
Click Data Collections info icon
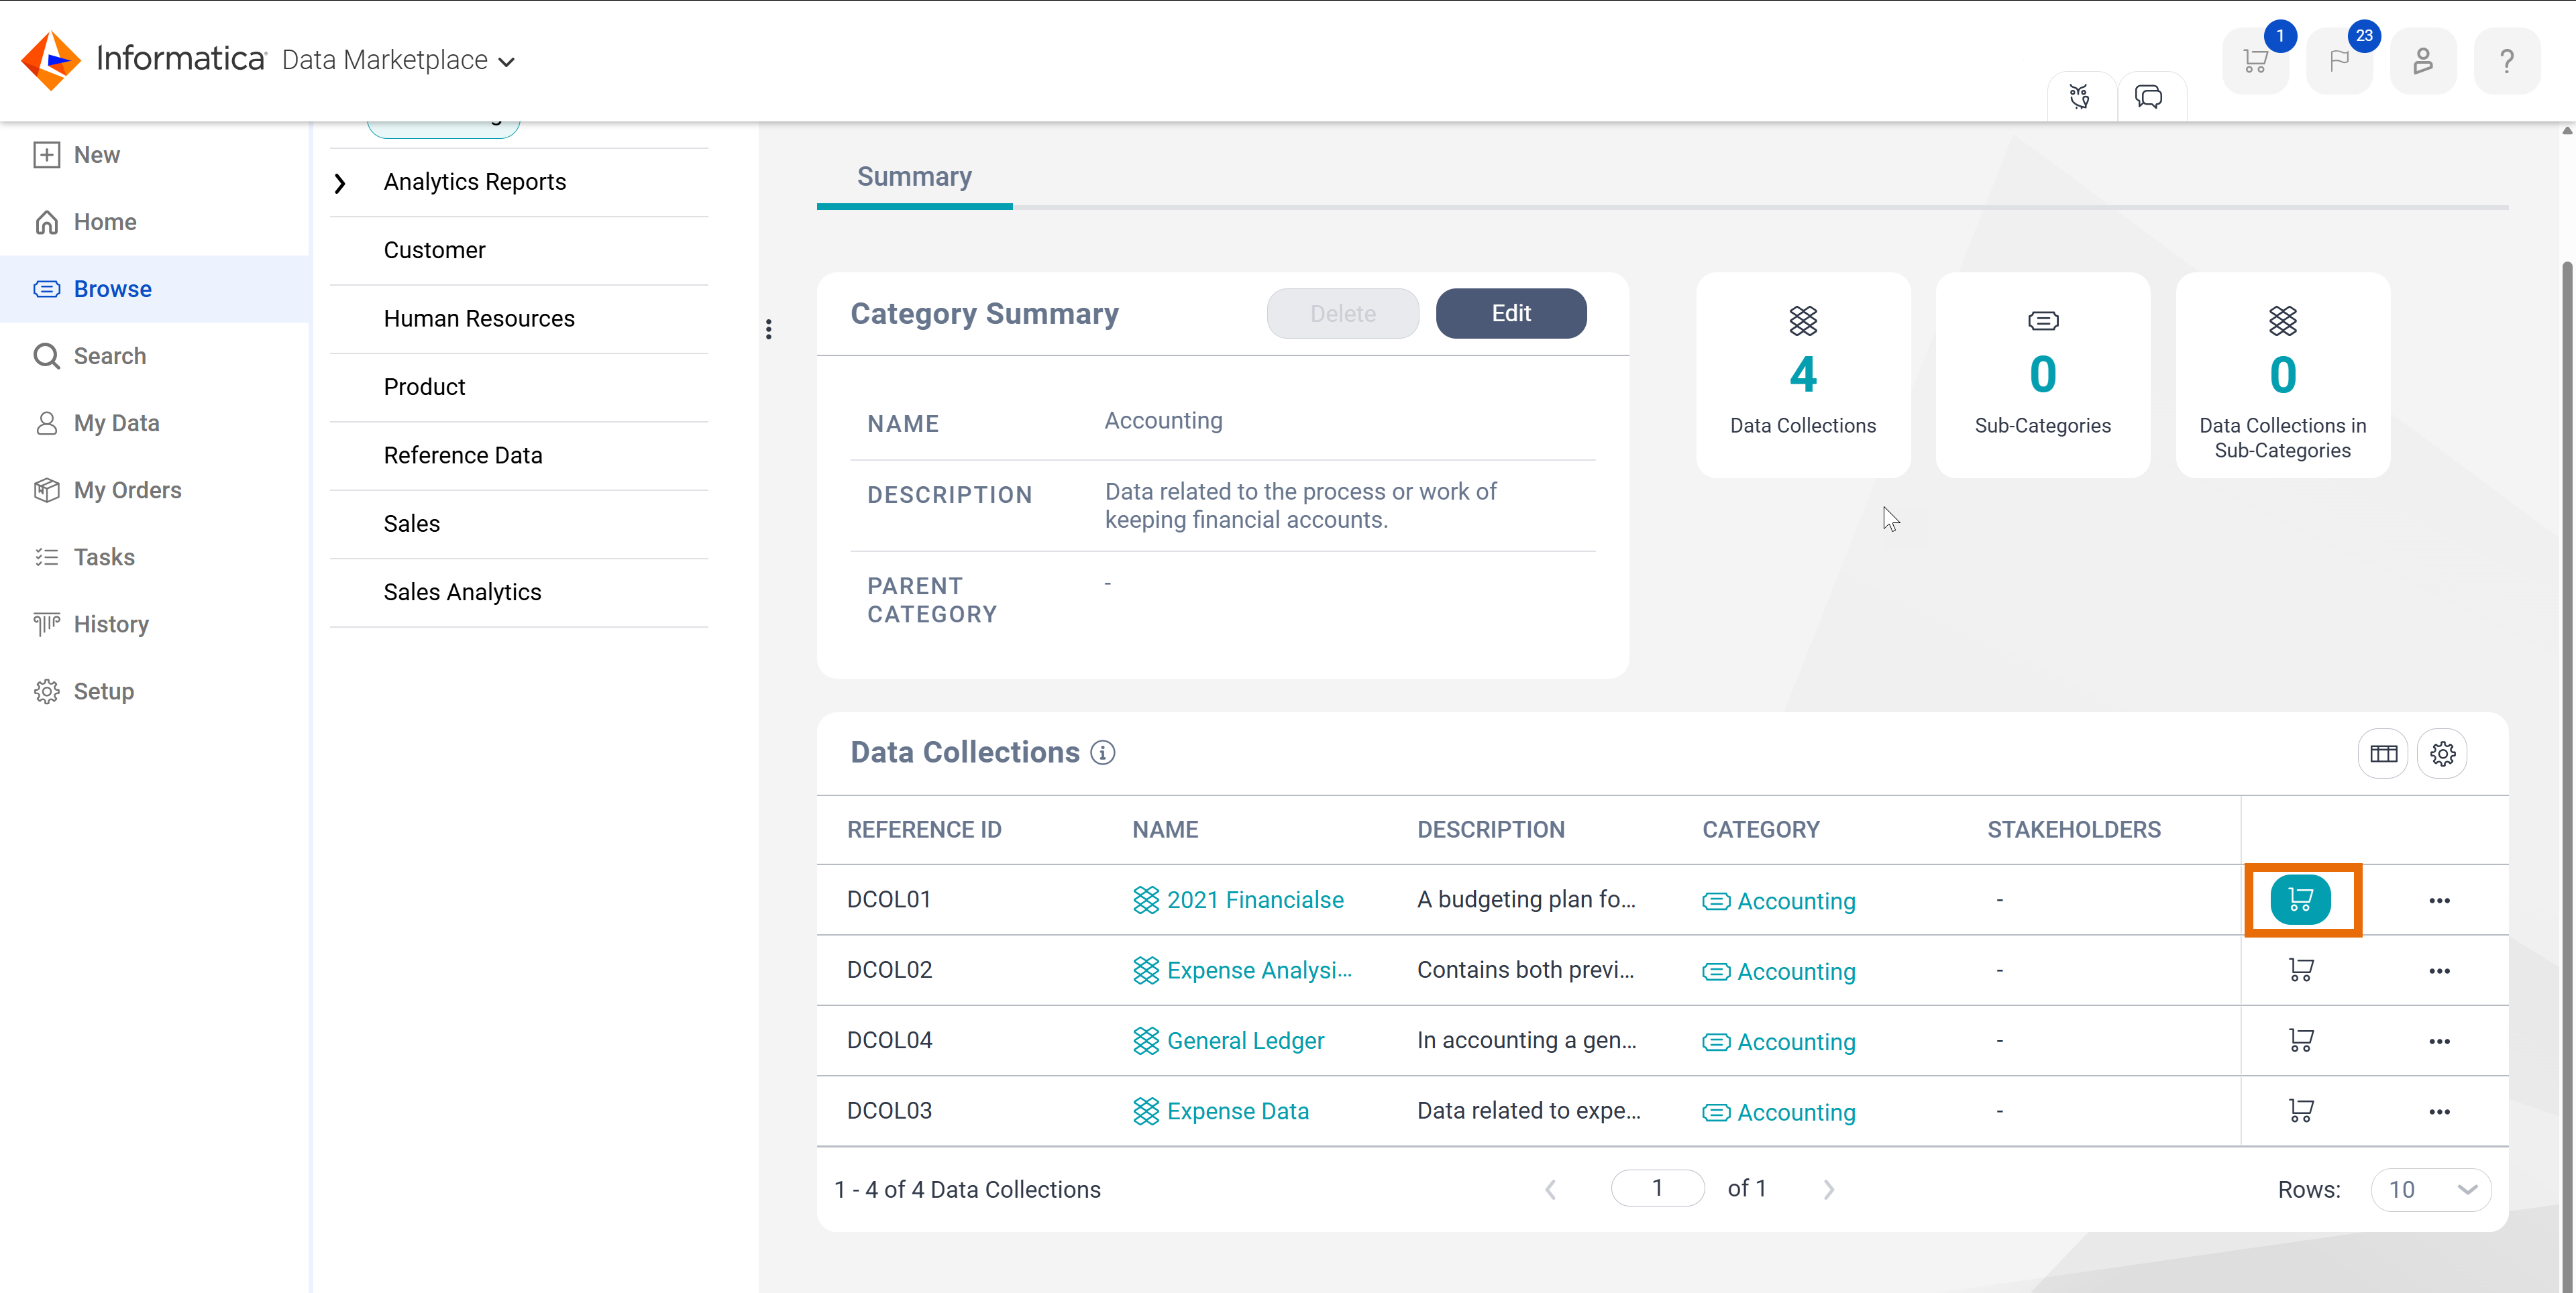pyautogui.click(x=1102, y=752)
